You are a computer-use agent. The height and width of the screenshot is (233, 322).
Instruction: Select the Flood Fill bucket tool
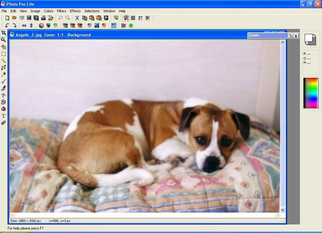(3, 109)
